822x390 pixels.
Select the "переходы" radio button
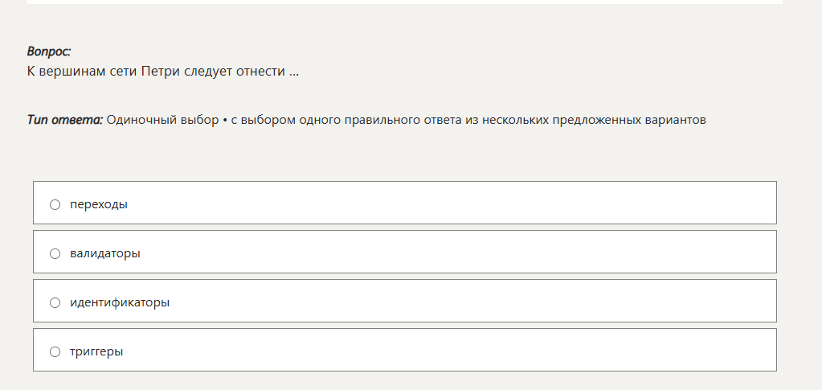(55, 204)
